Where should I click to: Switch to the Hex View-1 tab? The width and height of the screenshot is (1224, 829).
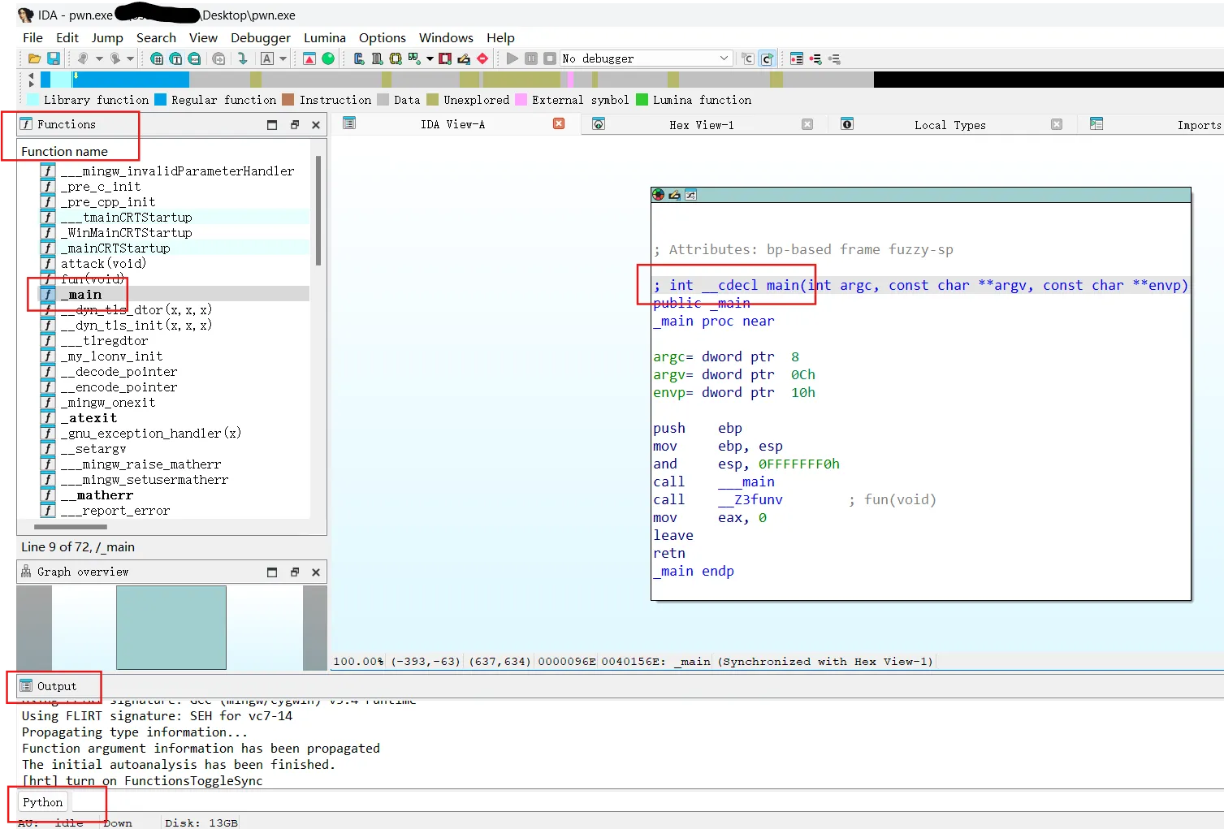point(701,125)
